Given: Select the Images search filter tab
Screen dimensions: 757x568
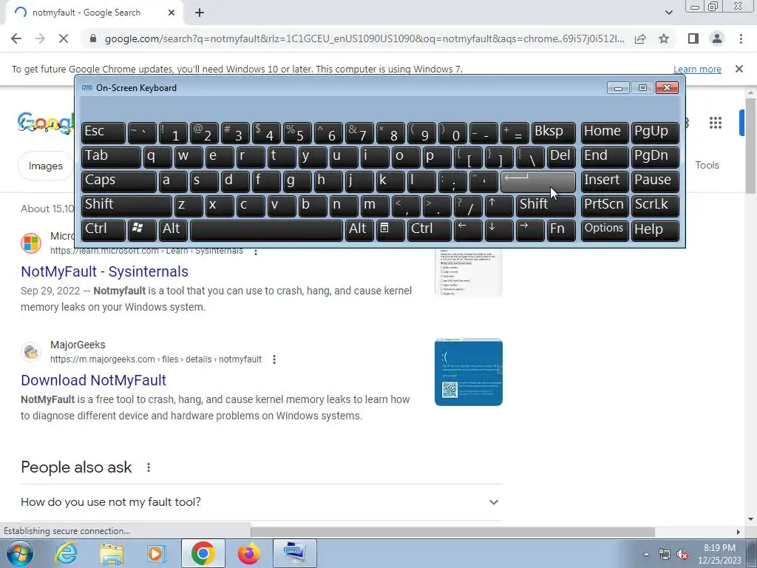Looking at the screenshot, I should click(45, 166).
